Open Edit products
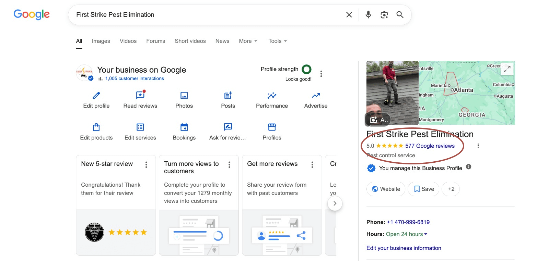Screen dimensions: 549x261 click(x=96, y=132)
